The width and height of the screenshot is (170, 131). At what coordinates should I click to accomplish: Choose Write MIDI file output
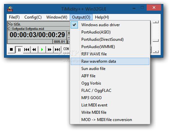point(110,112)
